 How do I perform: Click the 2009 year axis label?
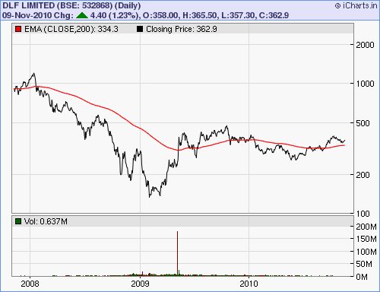140,284
